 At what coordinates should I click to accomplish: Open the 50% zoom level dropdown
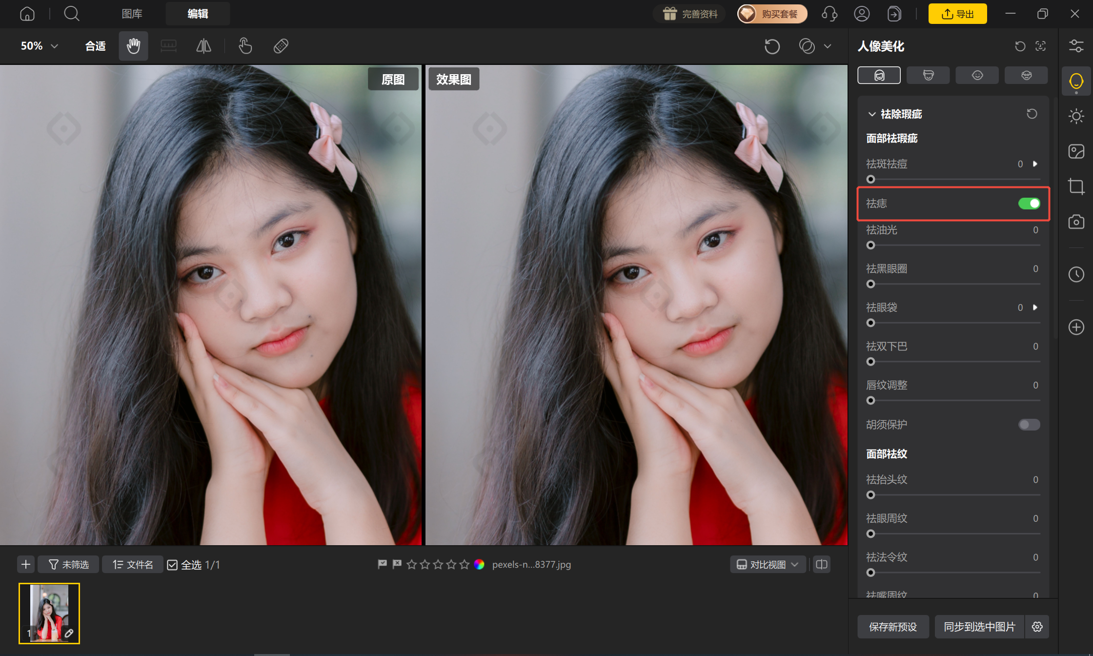click(x=40, y=46)
